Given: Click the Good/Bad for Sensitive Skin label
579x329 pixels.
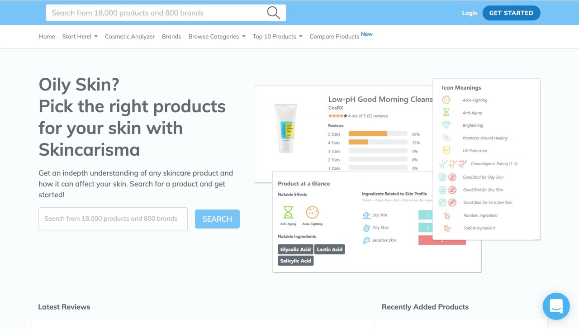Looking at the screenshot, I should point(488,203).
